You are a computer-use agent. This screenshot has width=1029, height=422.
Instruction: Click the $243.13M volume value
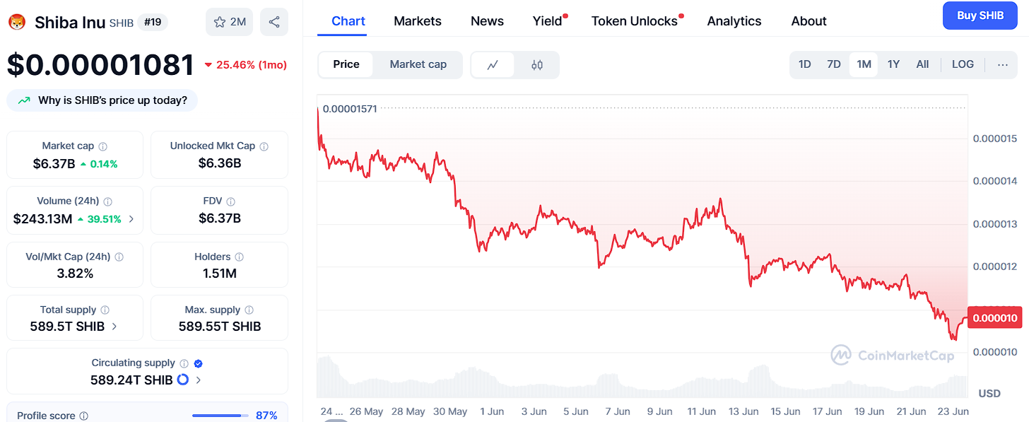point(43,219)
